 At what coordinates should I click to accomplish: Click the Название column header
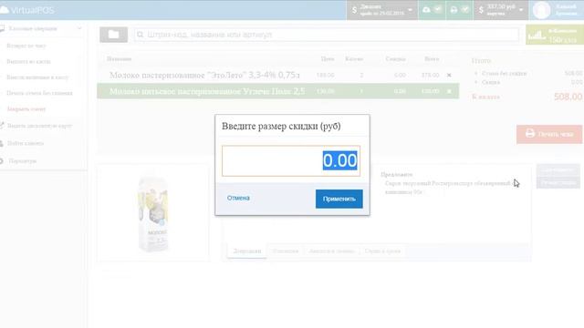click(x=120, y=58)
